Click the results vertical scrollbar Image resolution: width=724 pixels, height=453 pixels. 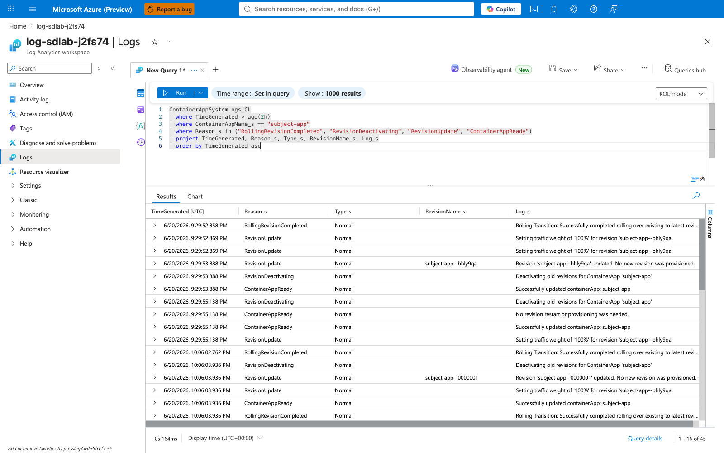[x=702, y=255]
